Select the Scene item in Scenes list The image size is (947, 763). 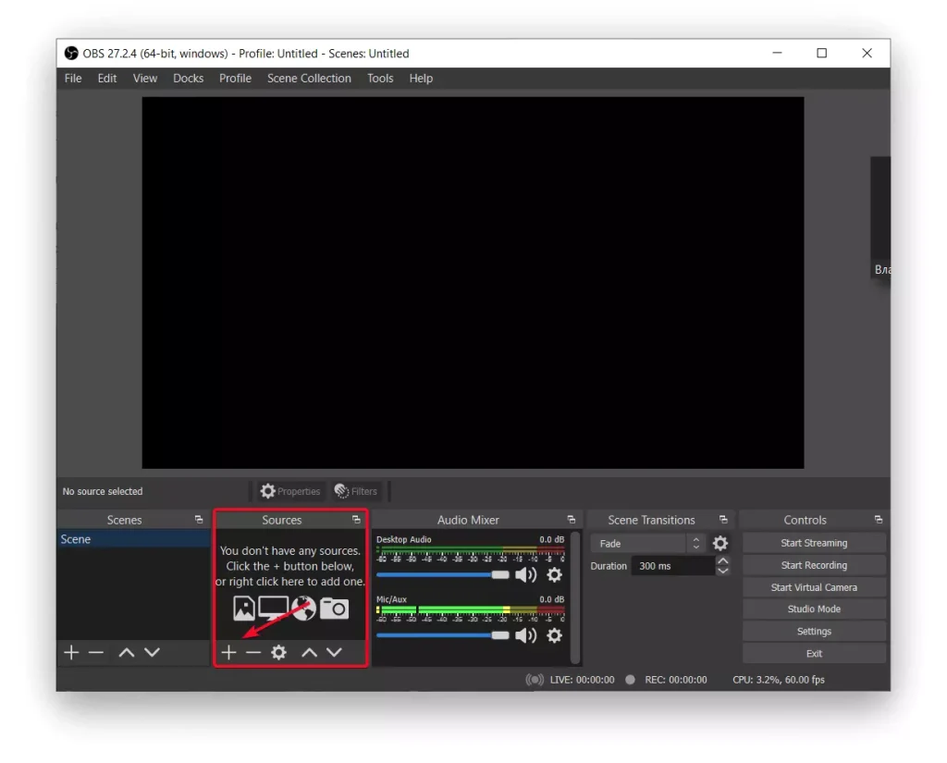point(133,539)
